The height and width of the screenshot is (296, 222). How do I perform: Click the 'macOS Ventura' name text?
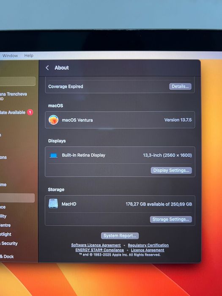point(77,120)
